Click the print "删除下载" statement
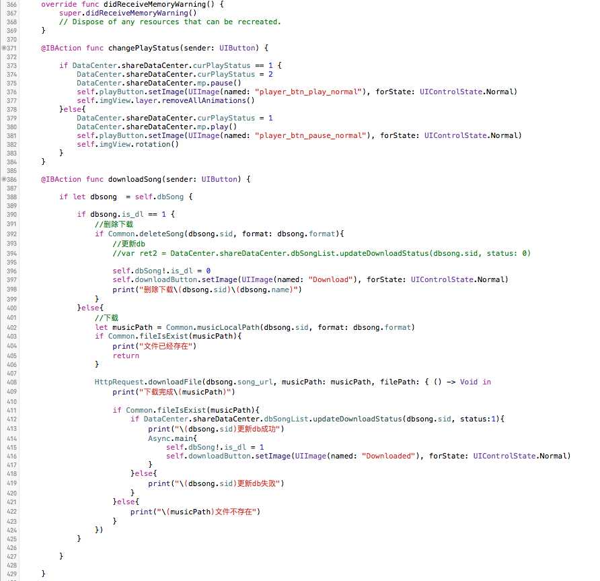600x581 pixels. coord(207,290)
